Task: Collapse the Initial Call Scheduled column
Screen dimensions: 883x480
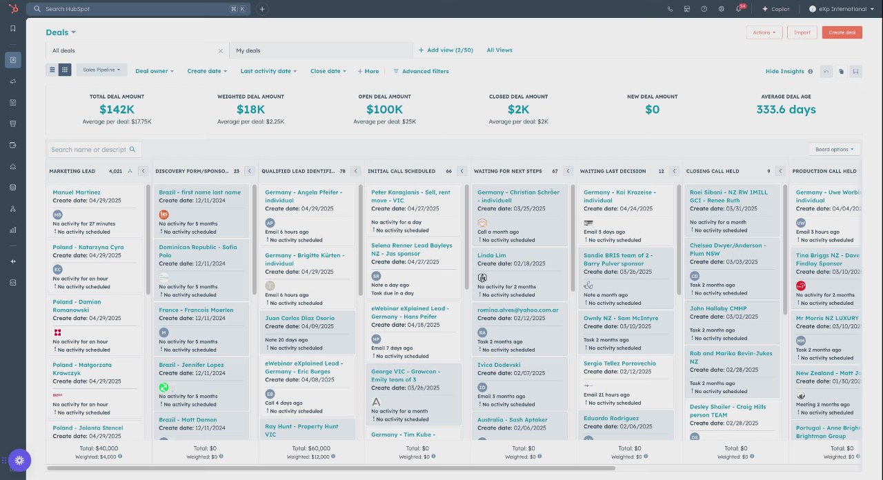Action: [x=462, y=171]
